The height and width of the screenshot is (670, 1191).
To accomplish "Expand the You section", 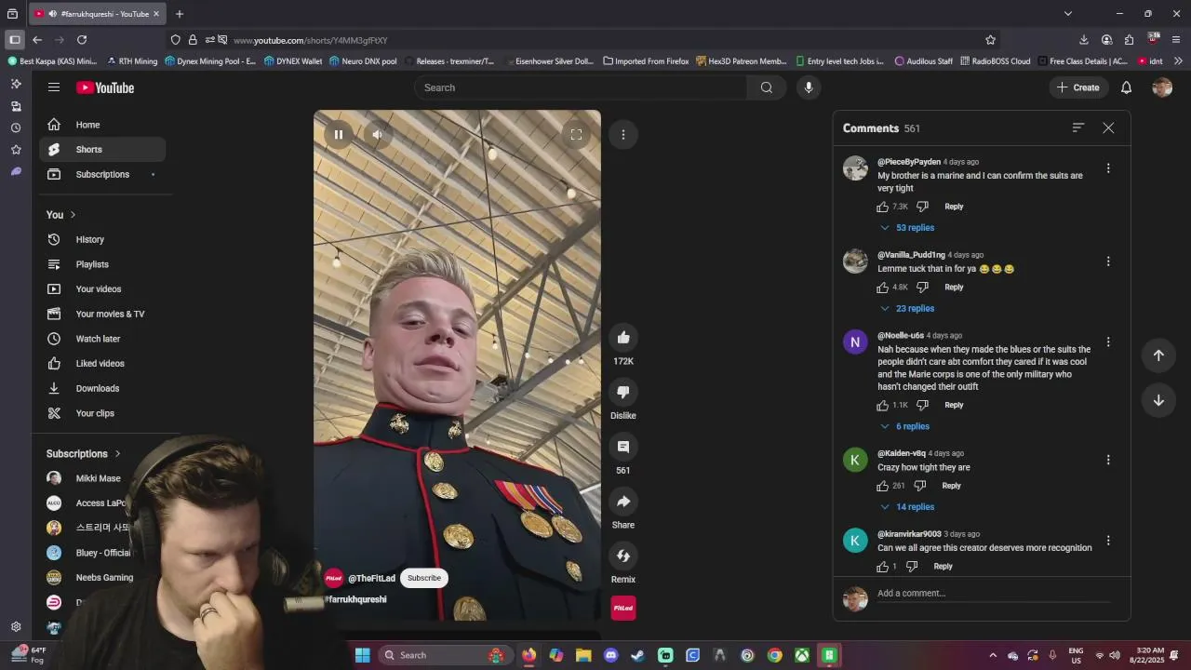I will (x=61, y=215).
